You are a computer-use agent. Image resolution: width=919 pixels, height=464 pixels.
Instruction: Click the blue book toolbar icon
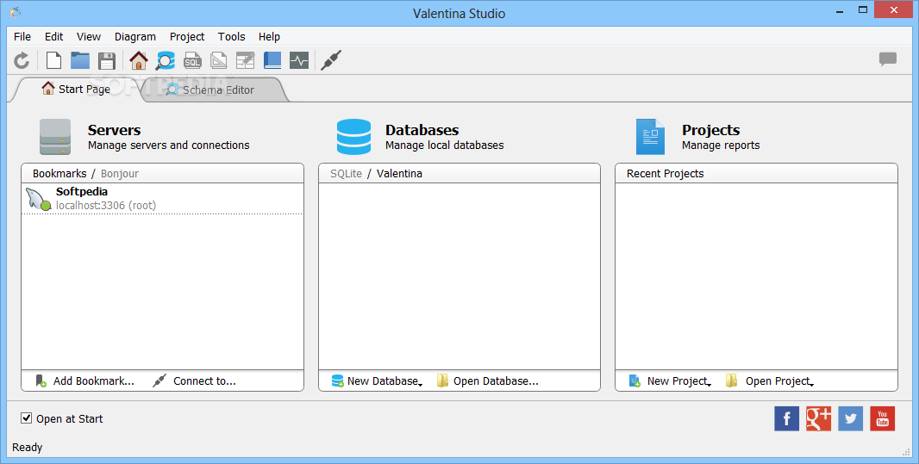tap(272, 60)
